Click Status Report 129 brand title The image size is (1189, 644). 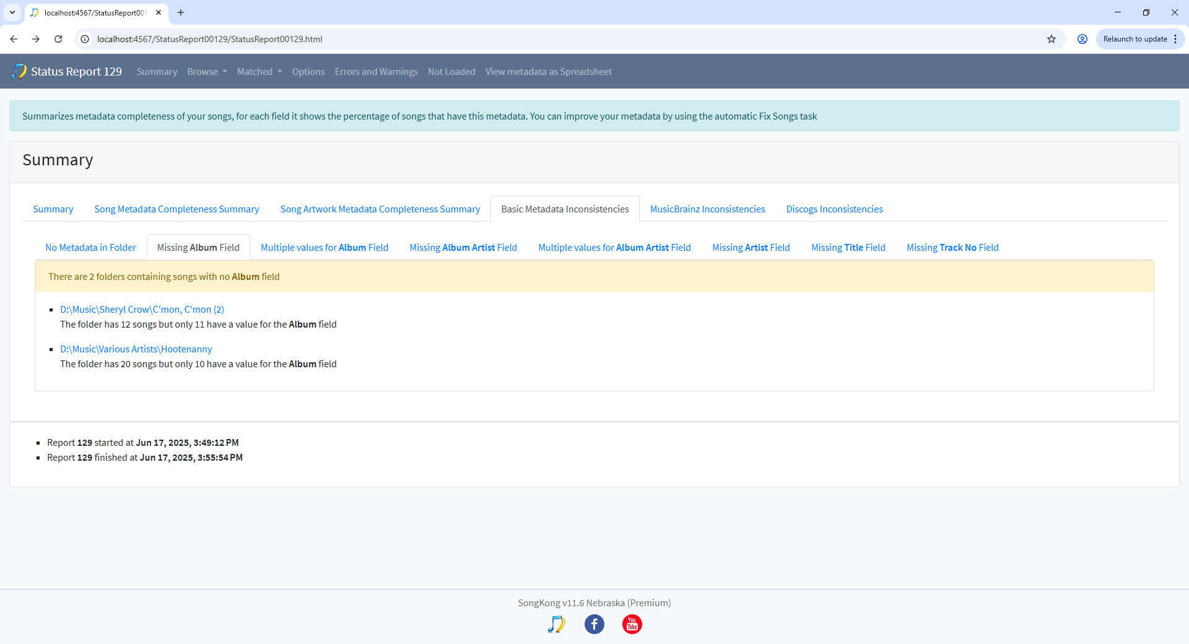click(x=76, y=72)
